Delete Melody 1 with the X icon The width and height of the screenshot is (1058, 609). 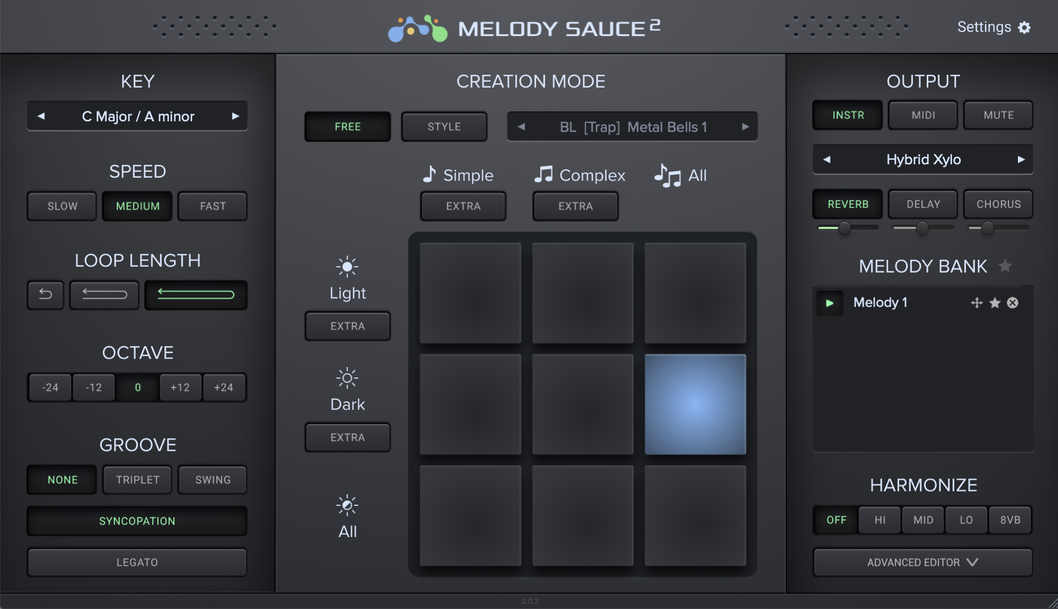(1013, 303)
